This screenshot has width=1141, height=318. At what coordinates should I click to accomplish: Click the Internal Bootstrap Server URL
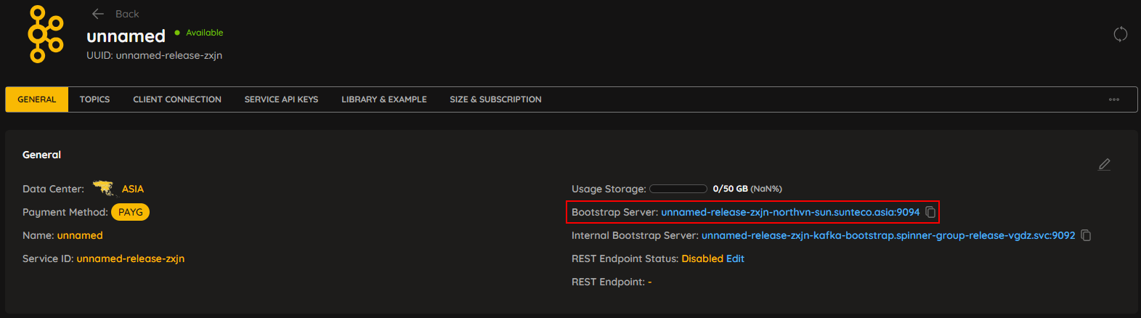888,235
